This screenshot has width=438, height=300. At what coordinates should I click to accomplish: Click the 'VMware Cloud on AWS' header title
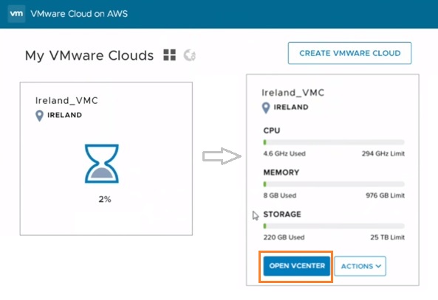(x=79, y=14)
